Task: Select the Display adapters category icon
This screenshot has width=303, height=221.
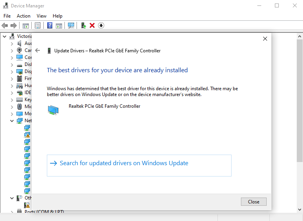Action: (x=20, y=72)
